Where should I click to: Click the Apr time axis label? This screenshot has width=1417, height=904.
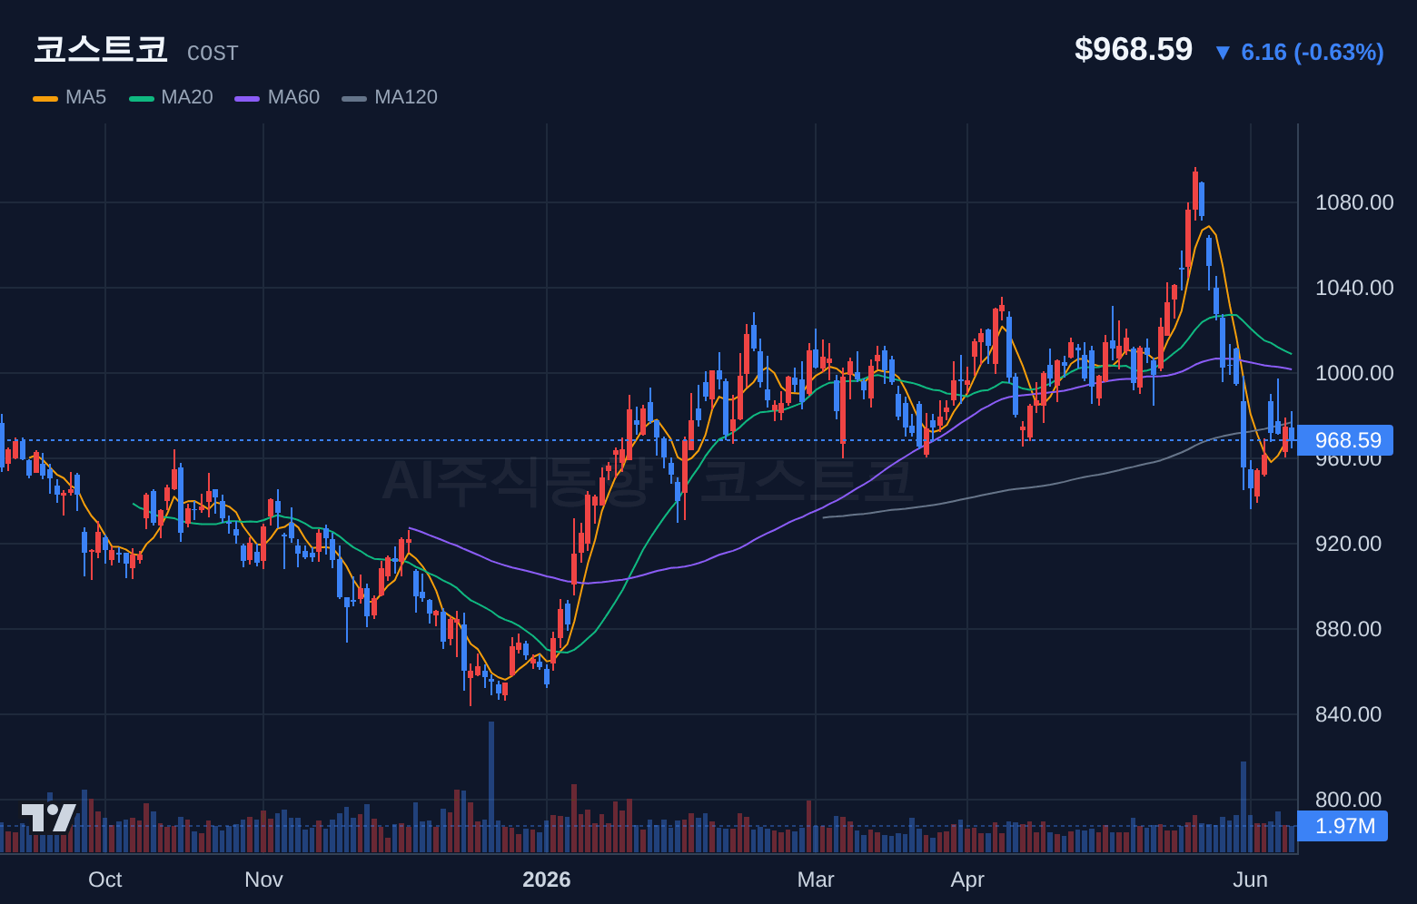tap(967, 879)
